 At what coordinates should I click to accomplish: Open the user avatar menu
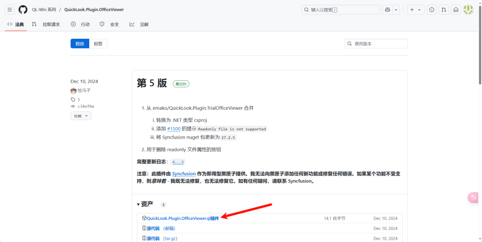click(468, 9)
